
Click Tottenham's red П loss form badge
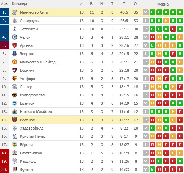(x=173, y=29)
